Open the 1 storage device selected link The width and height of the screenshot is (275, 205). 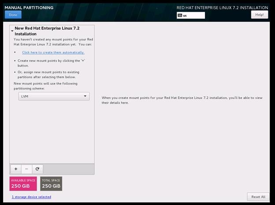[31, 197]
